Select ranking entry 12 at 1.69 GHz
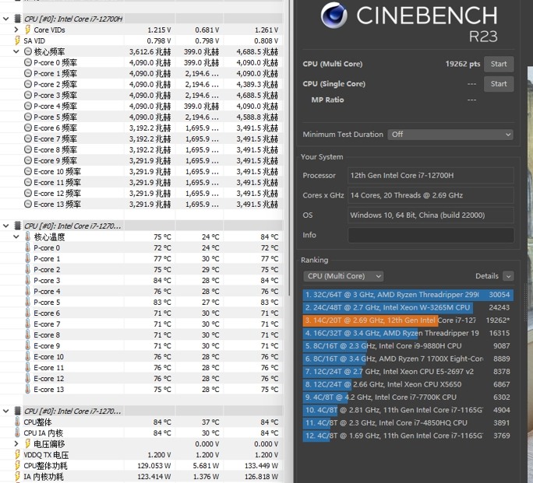 [408, 436]
